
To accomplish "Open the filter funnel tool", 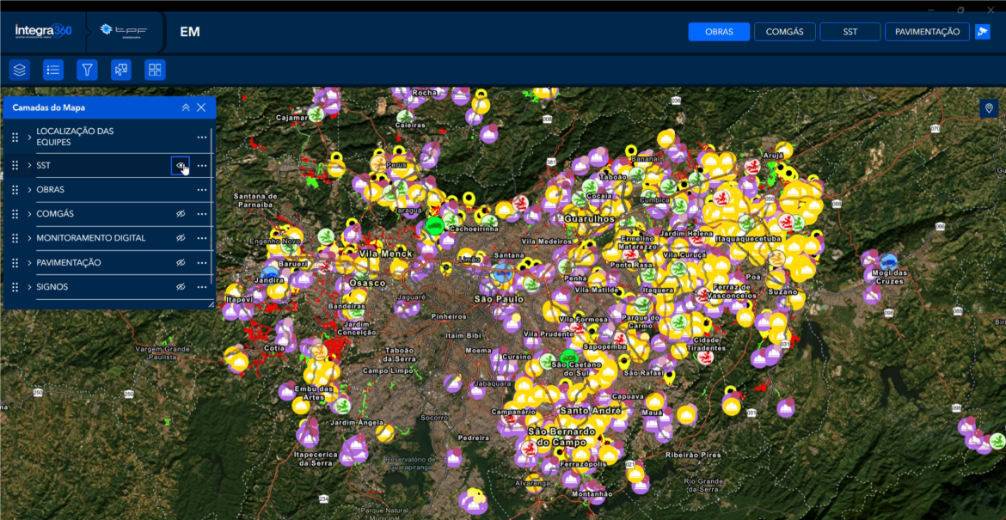I will click(87, 70).
